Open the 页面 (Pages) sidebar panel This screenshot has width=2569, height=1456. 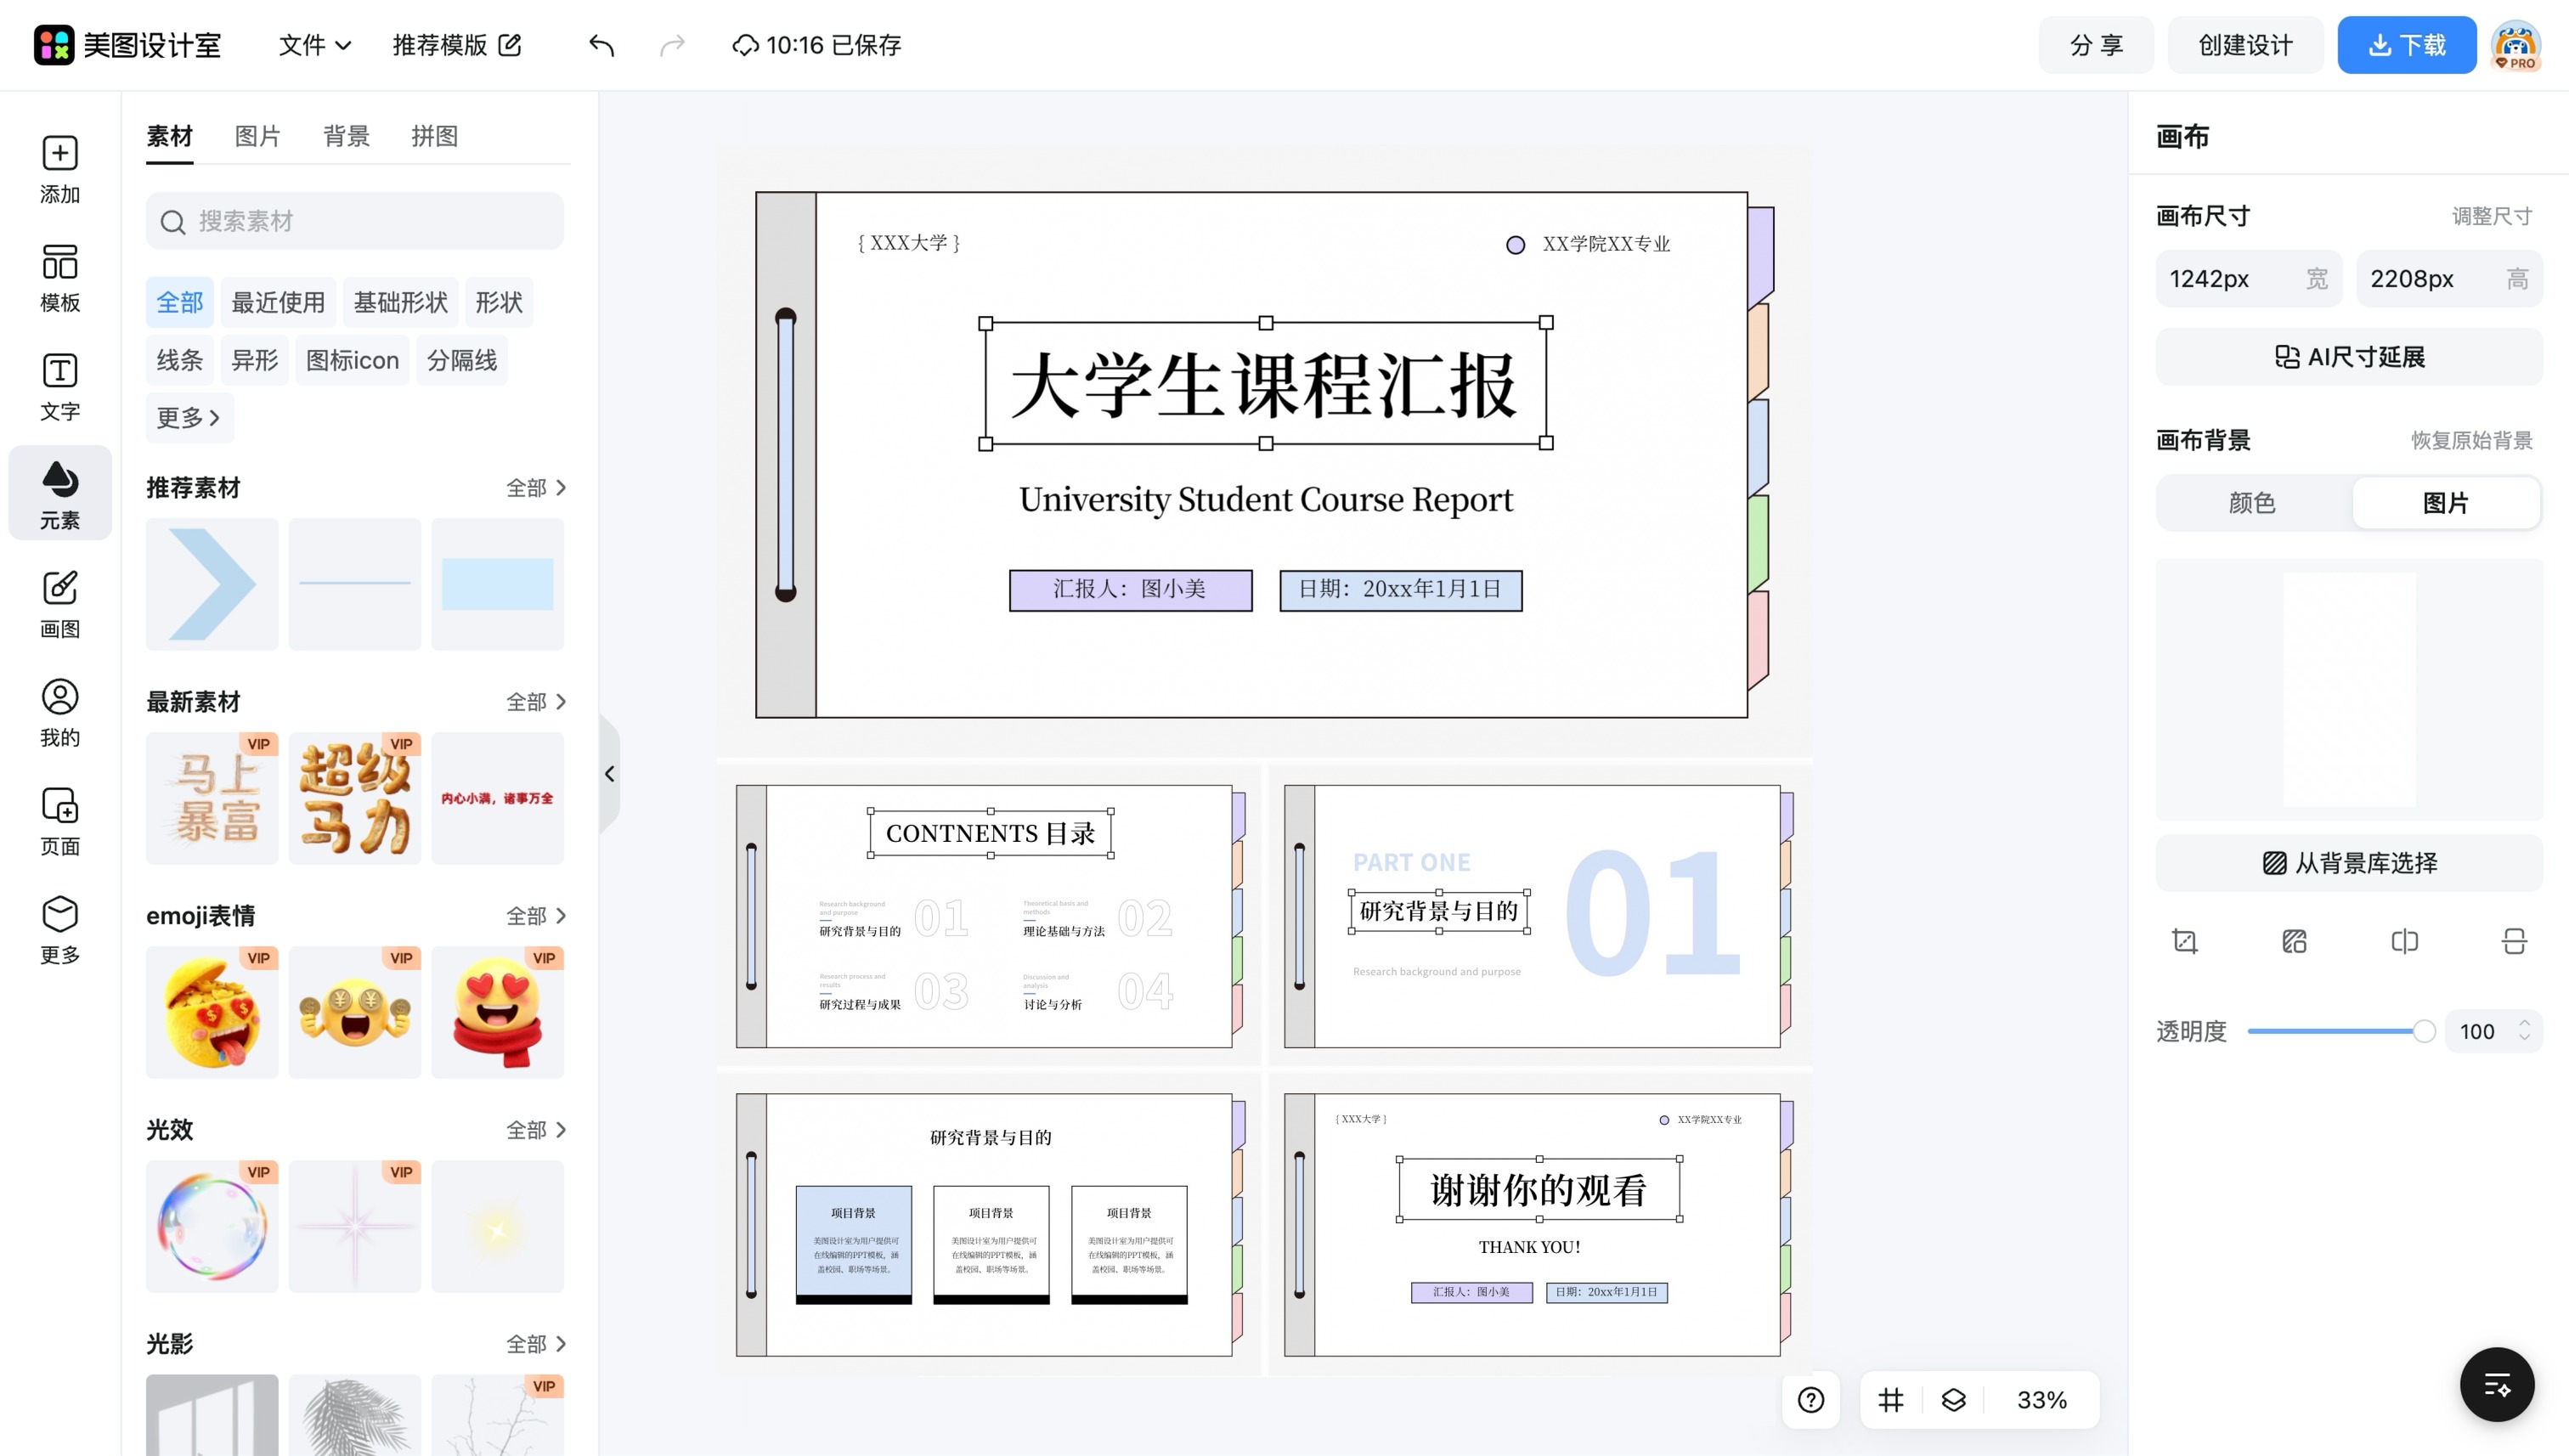click(60, 821)
